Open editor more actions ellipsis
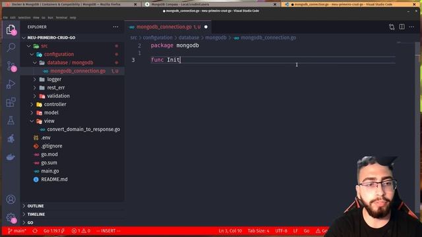The width and height of the screenshot is (422, 237). [x=411, y=27]
